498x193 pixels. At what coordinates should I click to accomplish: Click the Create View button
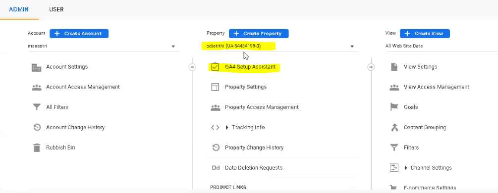point(425,33)
